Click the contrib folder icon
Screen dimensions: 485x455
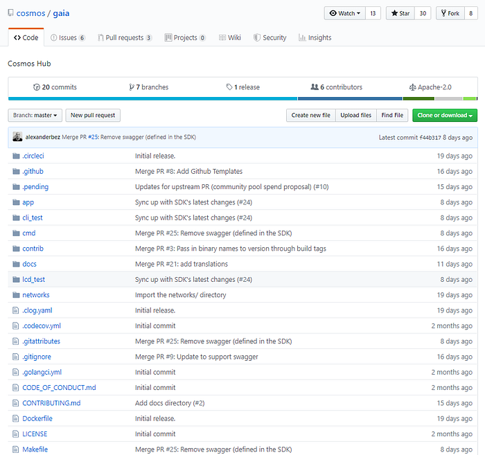pyautogui.click(x=16, y=249)
